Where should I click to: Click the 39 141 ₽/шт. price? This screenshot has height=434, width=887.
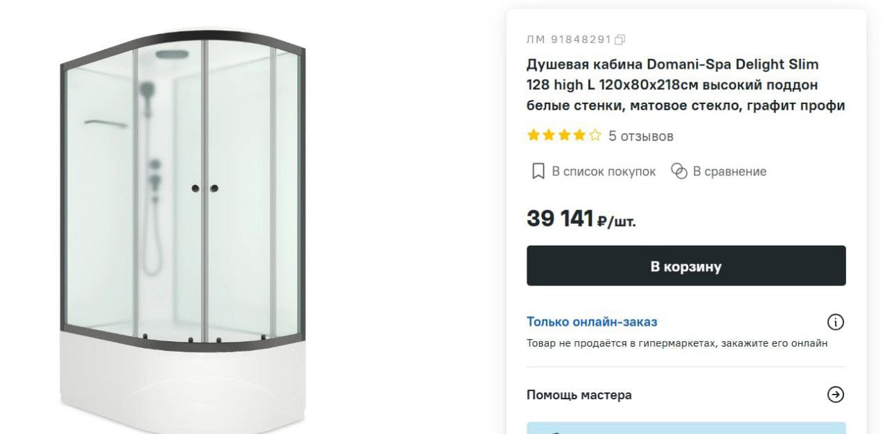click(581, 218)
